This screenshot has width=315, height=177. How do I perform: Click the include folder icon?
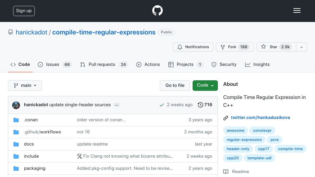[16, 156]
